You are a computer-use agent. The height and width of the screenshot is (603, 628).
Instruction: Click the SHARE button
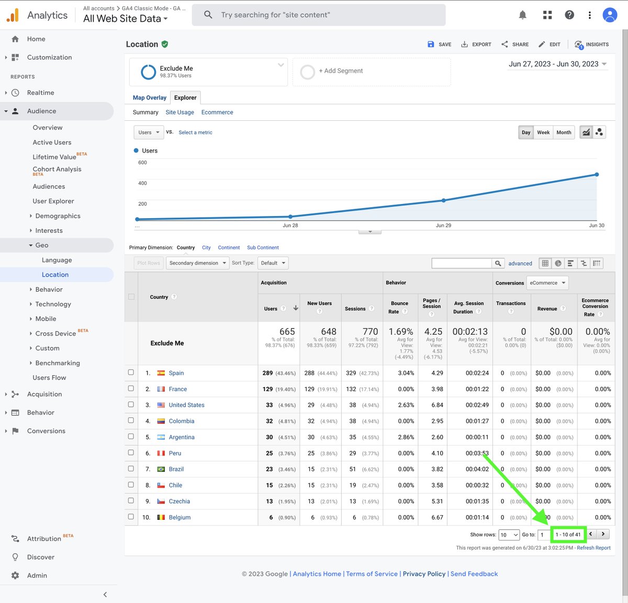click(515, 44)
